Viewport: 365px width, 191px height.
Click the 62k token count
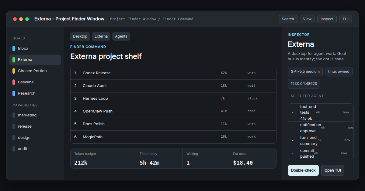coord(224,73)
